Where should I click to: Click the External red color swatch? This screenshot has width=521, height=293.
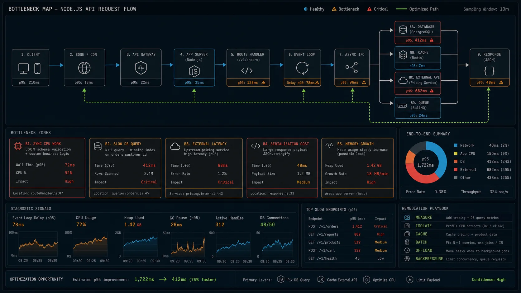[456, 170]
